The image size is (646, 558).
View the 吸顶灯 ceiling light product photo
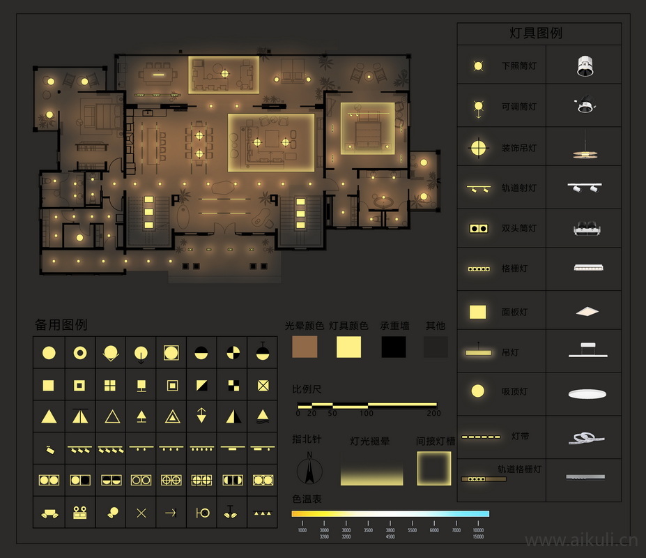tap(587, 394)
